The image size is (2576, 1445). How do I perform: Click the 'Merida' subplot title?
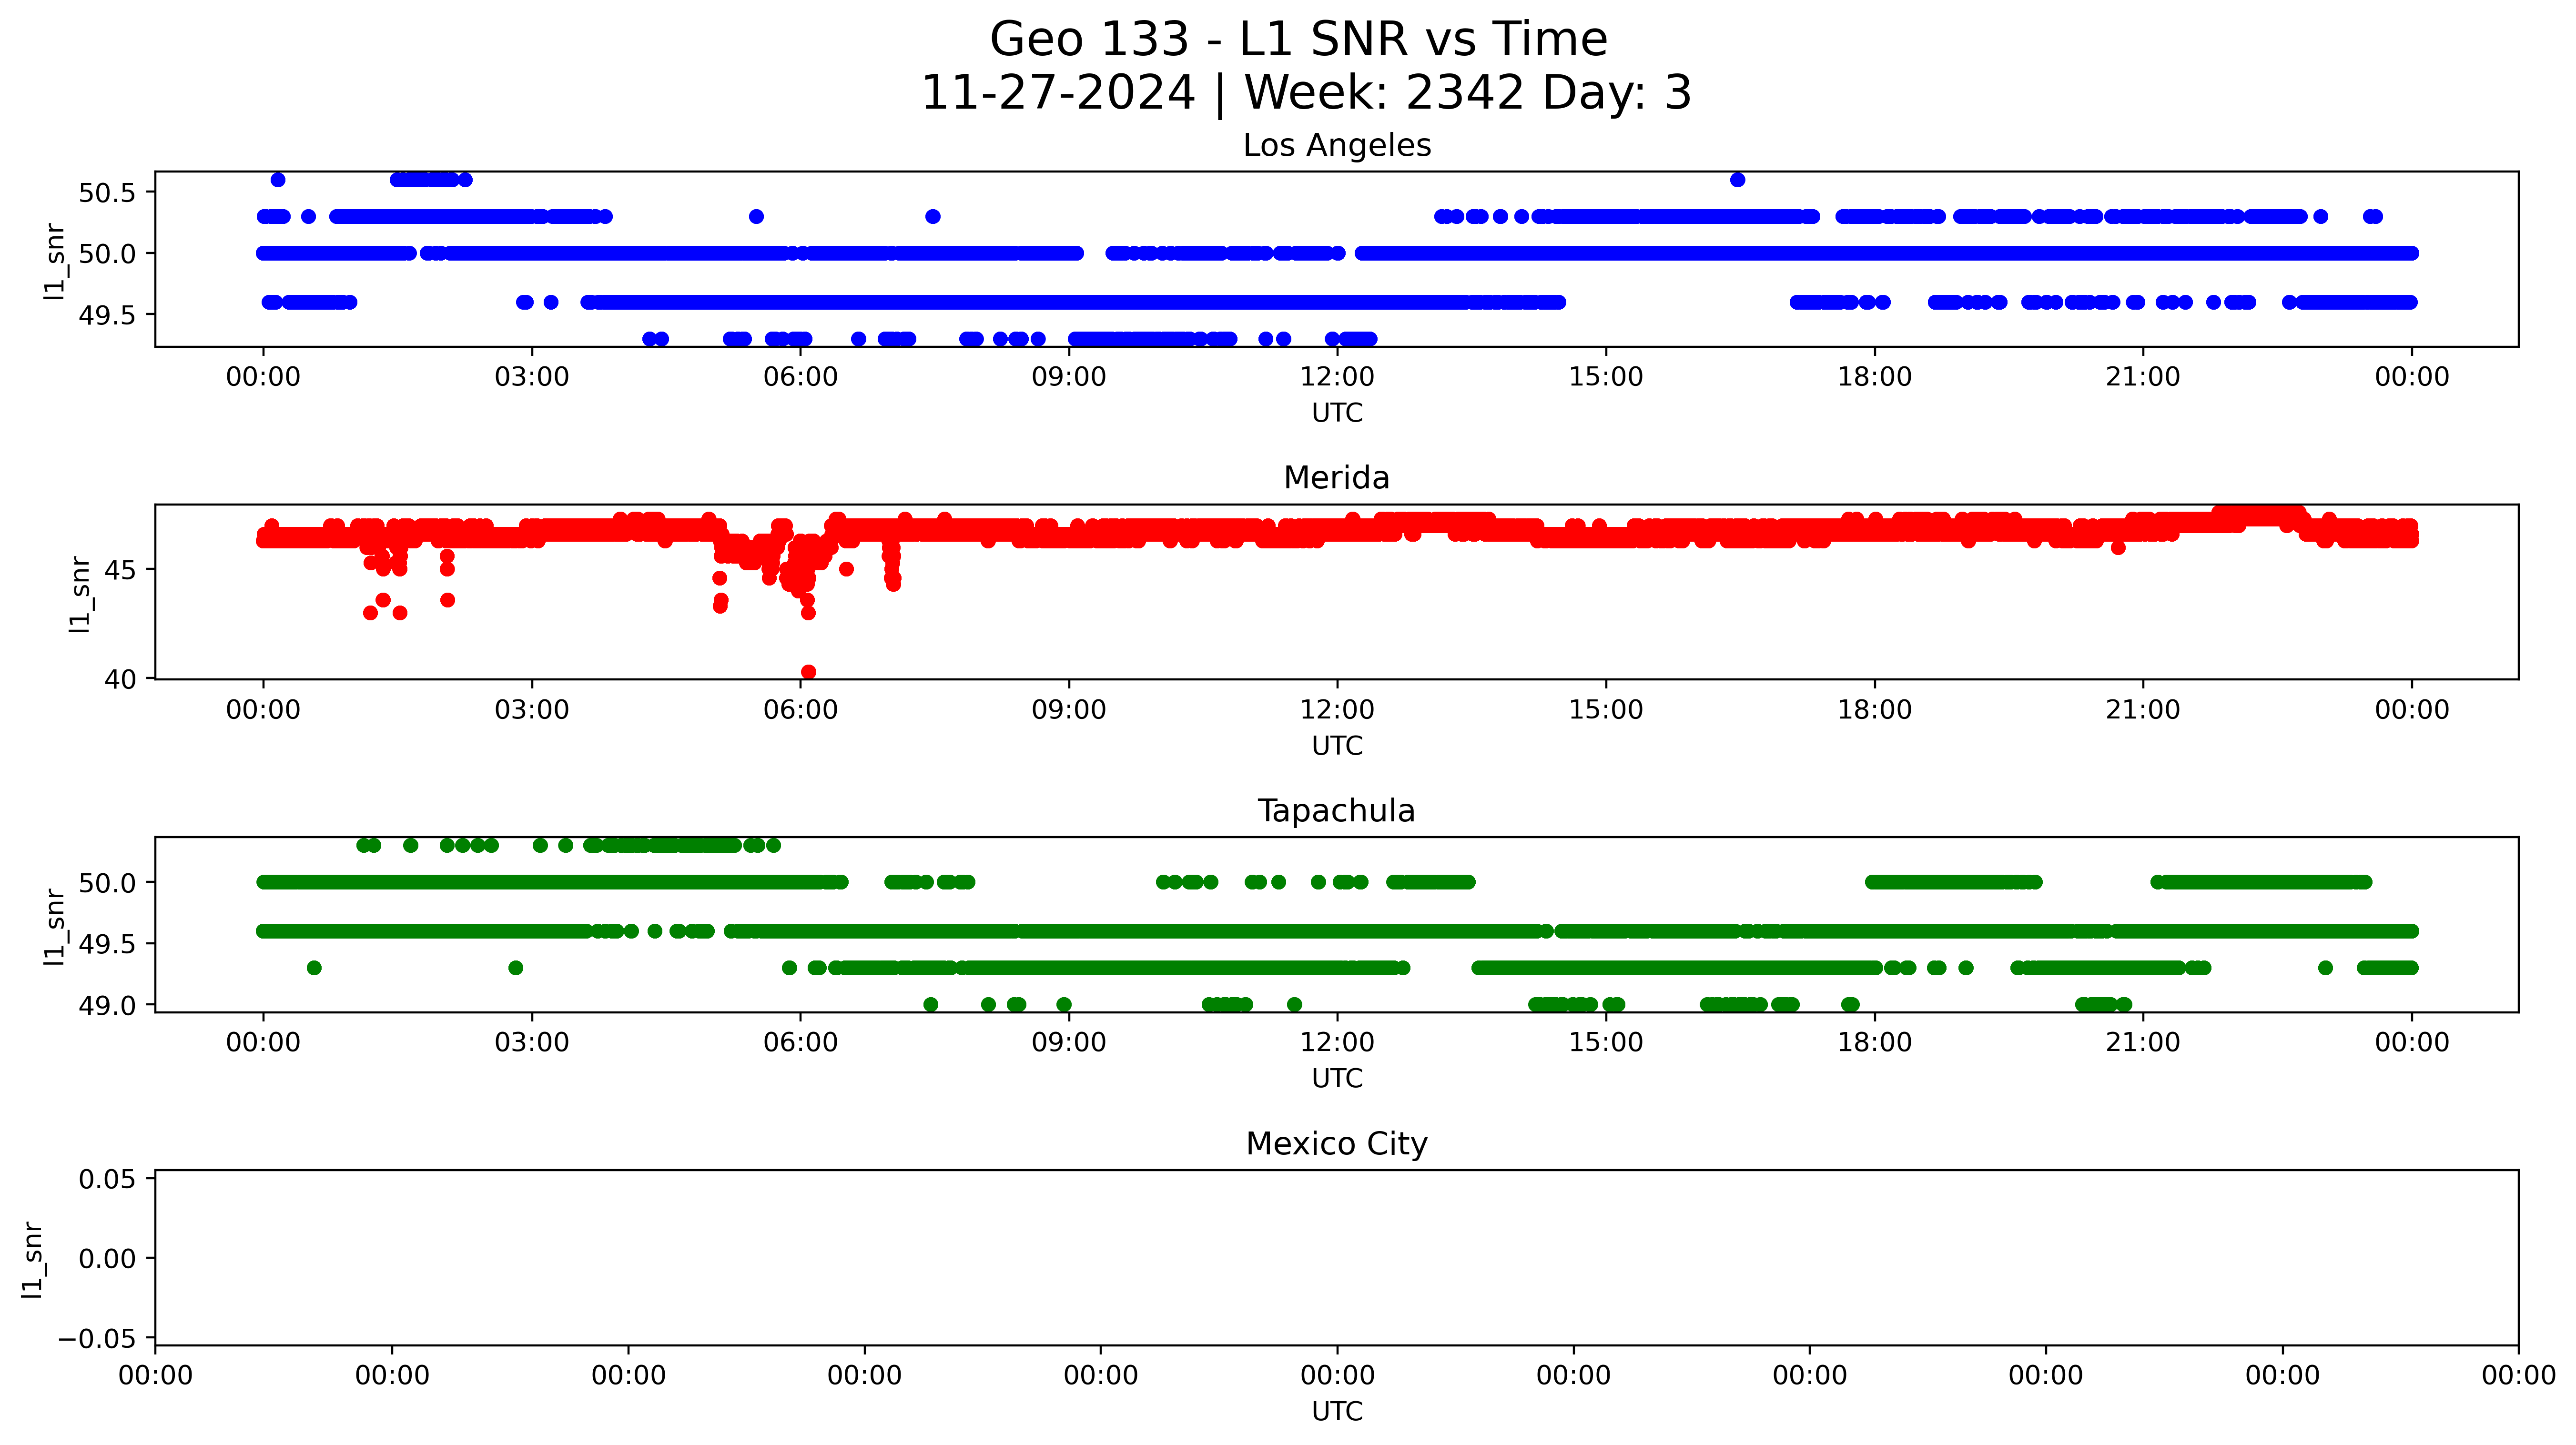tap(1336, 478)
